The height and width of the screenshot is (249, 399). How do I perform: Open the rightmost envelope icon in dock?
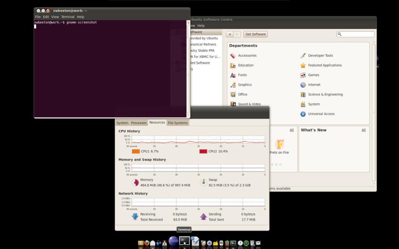258,243
